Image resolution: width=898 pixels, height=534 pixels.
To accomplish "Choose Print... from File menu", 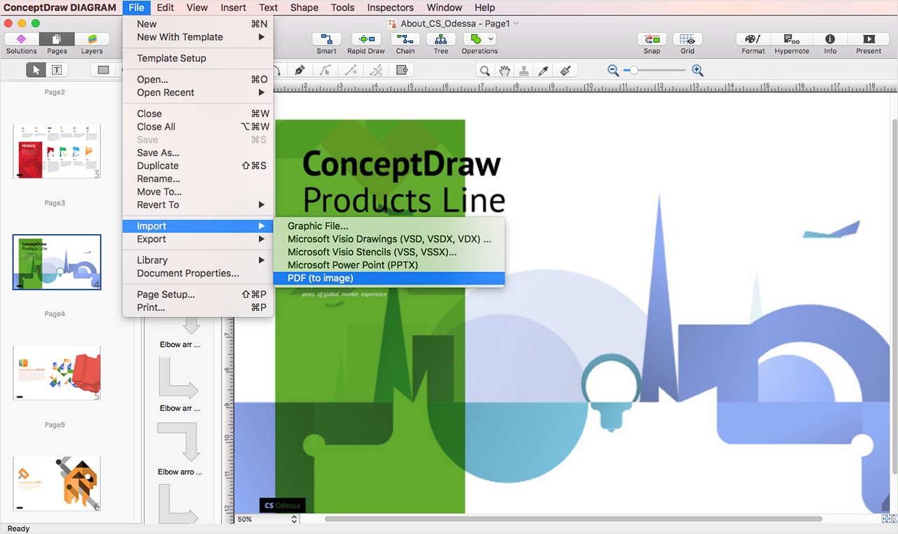I will point(198,308).
